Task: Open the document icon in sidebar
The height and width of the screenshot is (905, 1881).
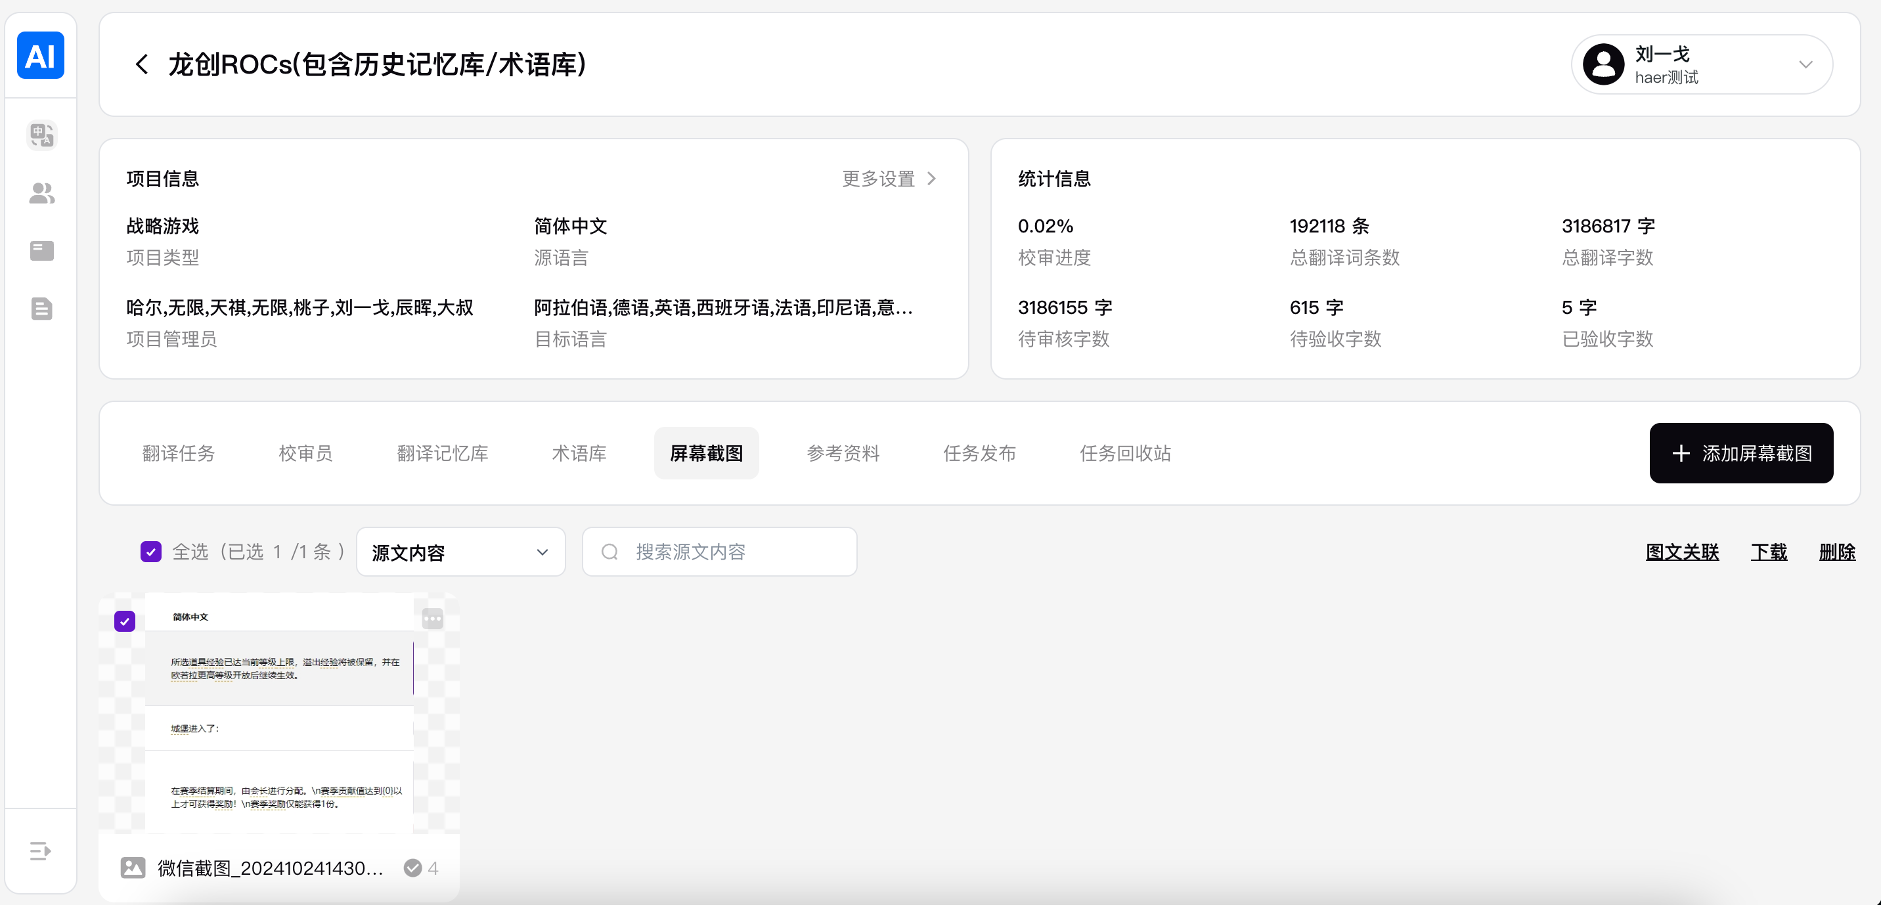Action: pyautogui.click(x=41, y=308)
